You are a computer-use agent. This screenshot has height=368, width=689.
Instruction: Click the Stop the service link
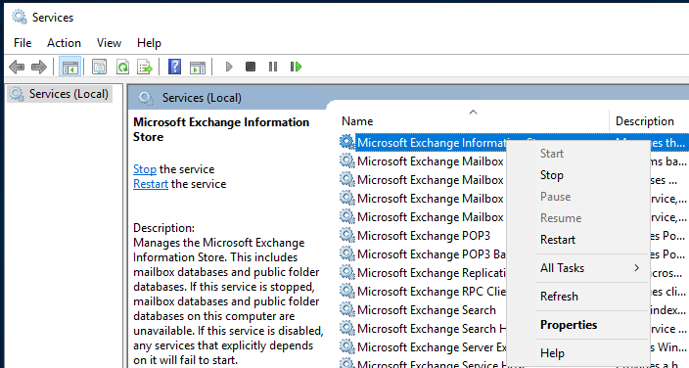tap(145, 169)
